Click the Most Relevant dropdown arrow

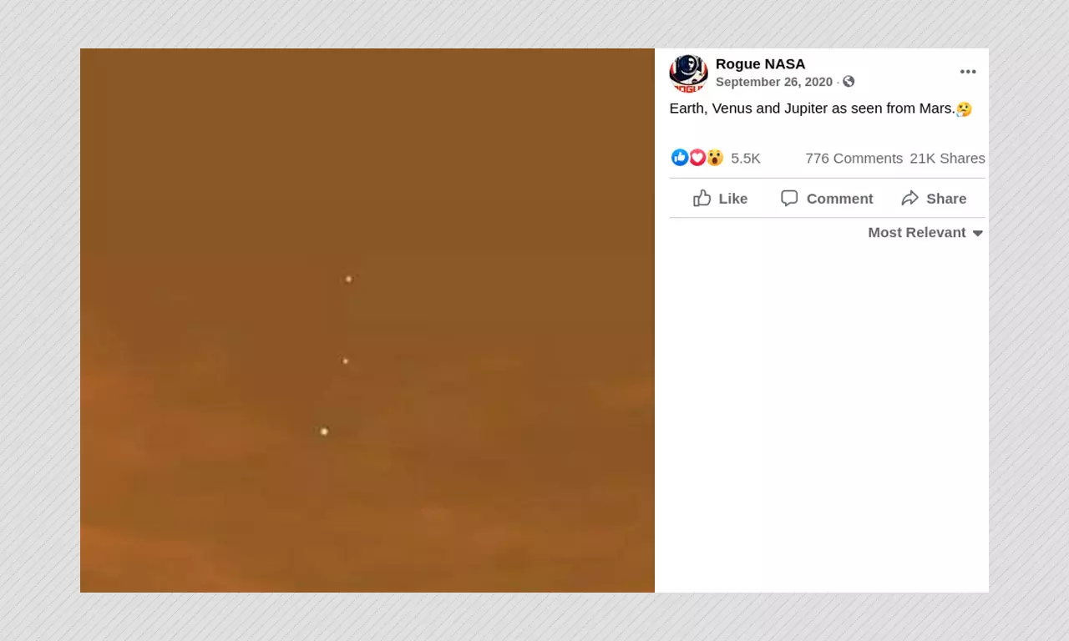pyautogui.click(x=977, y=234)
